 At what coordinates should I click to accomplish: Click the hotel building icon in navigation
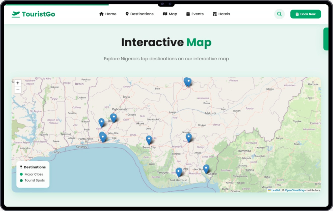point(215,14)
